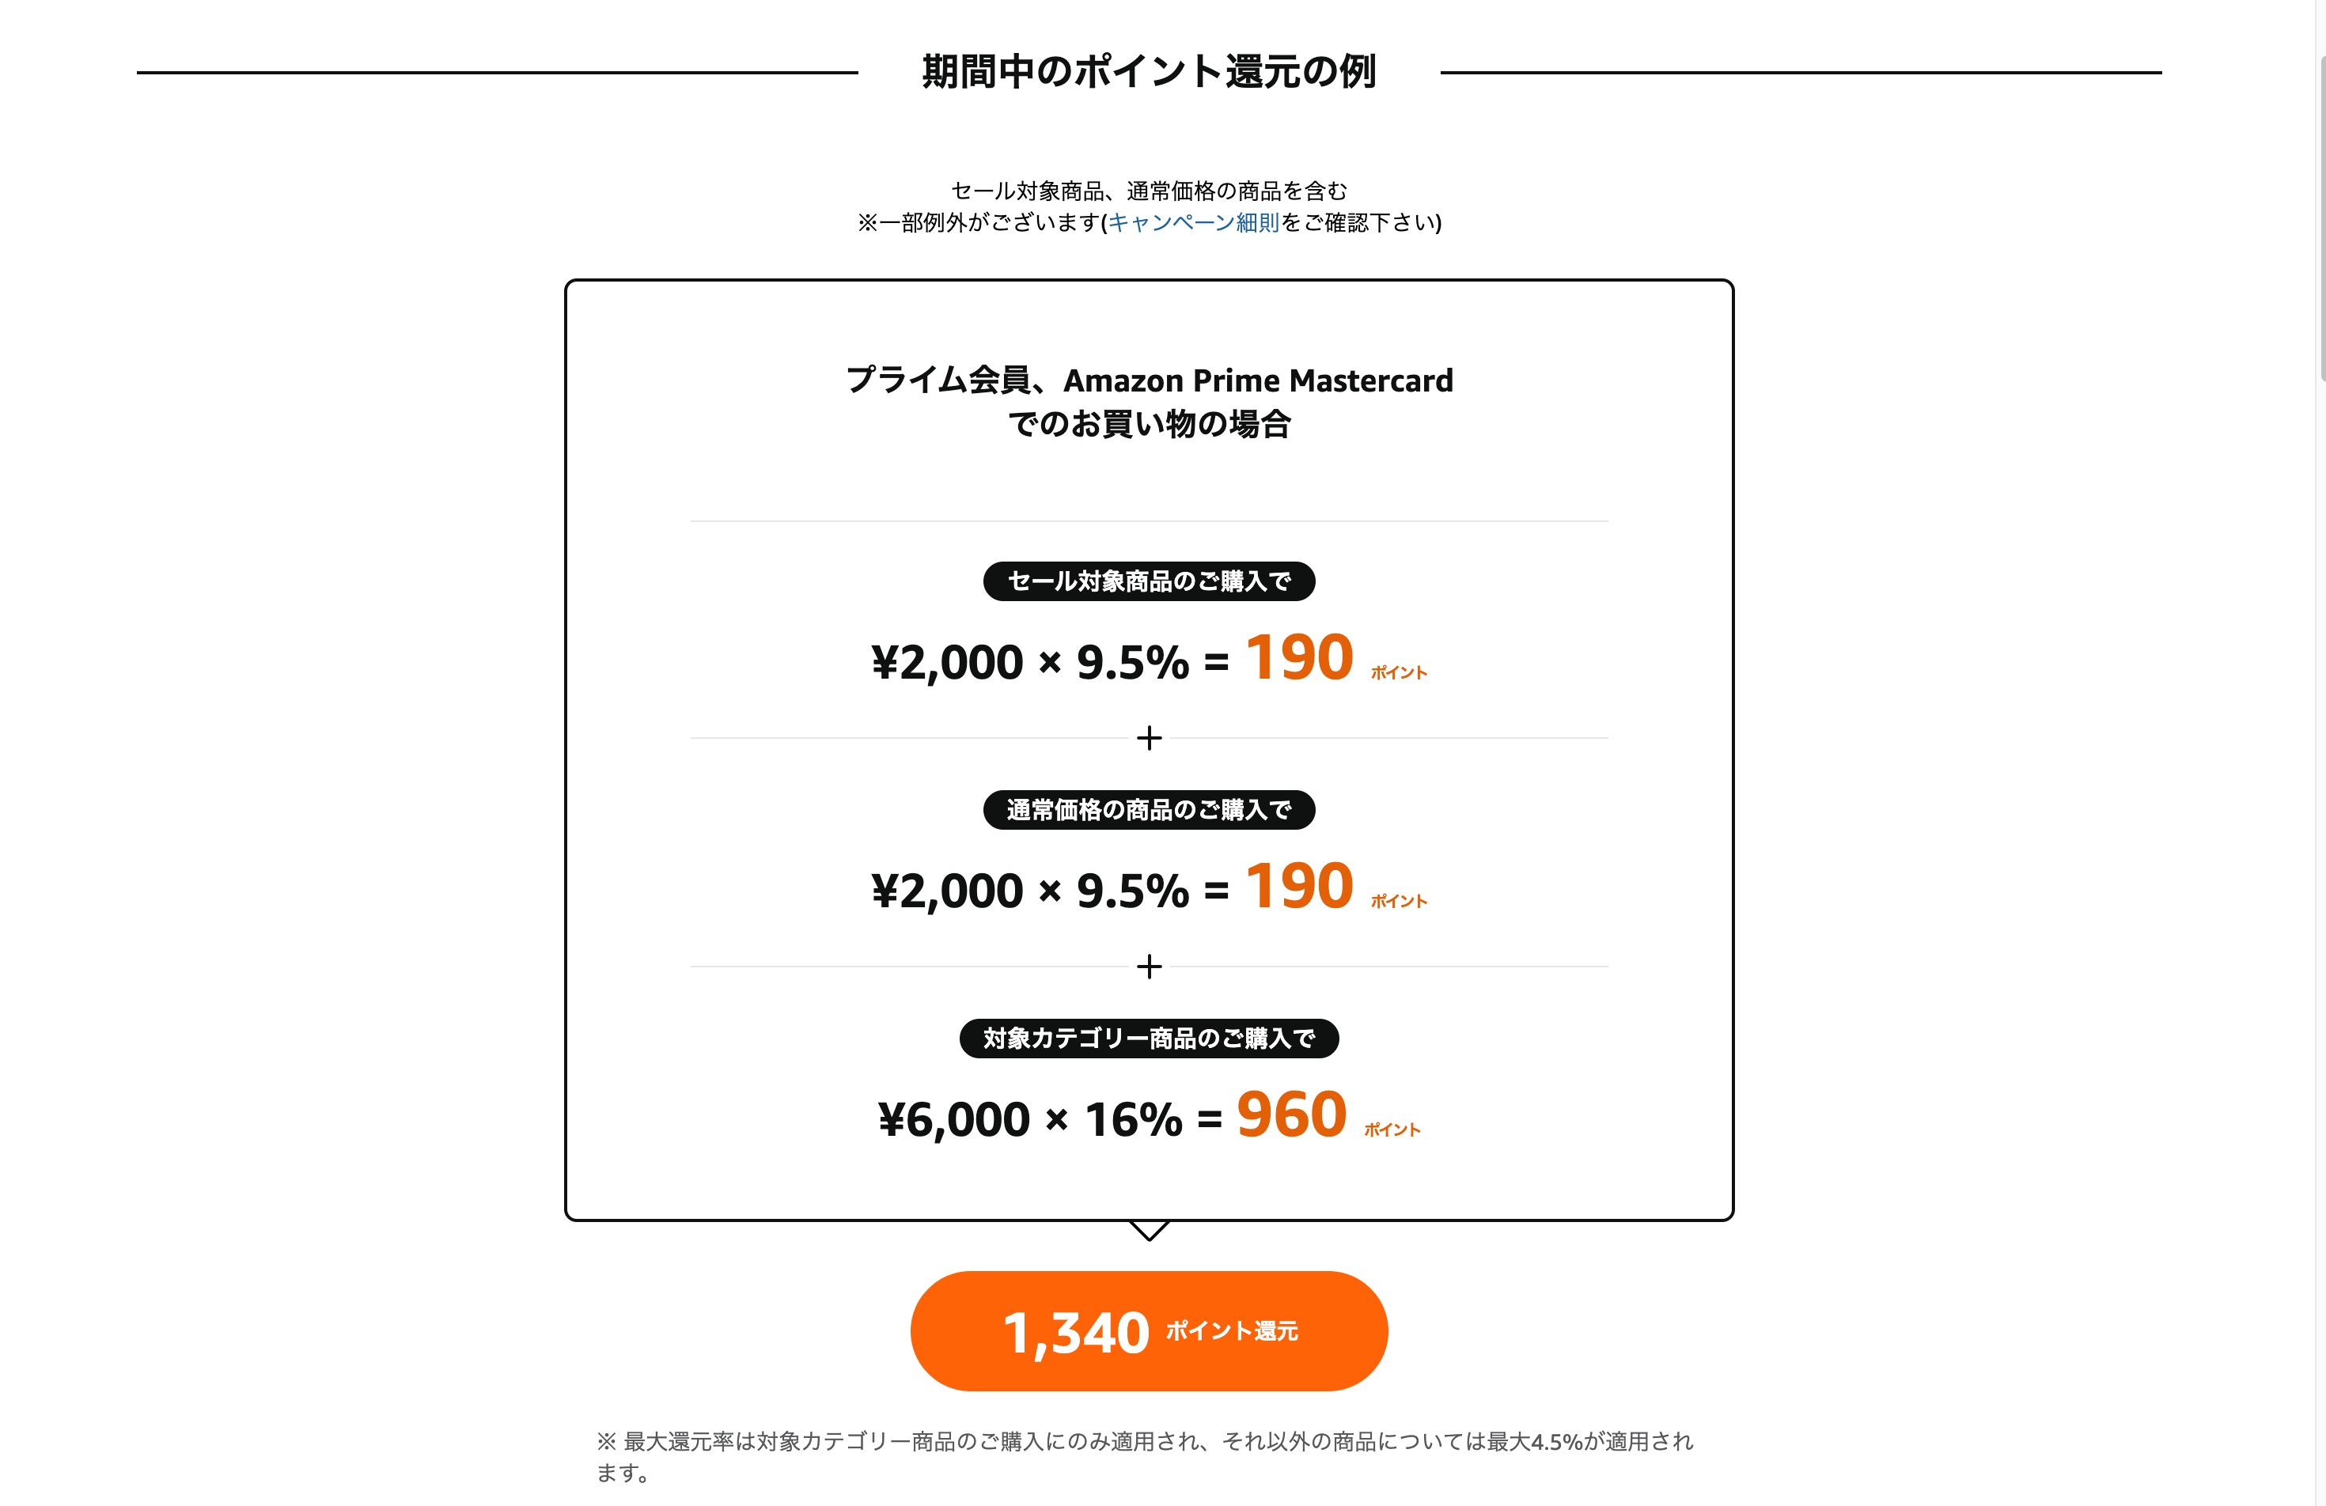The width and height of the screenshot is (2326, 1506).
Task: Click the orange 190 for regular-priced items
Action: (1299, 887)
